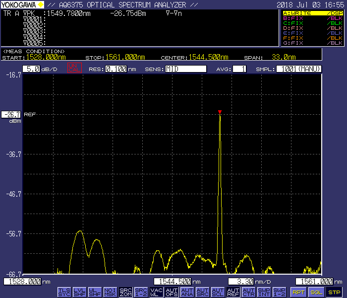Click the red UNCAL warning indicator
This screenshot has width=347, height=298.
74,69
